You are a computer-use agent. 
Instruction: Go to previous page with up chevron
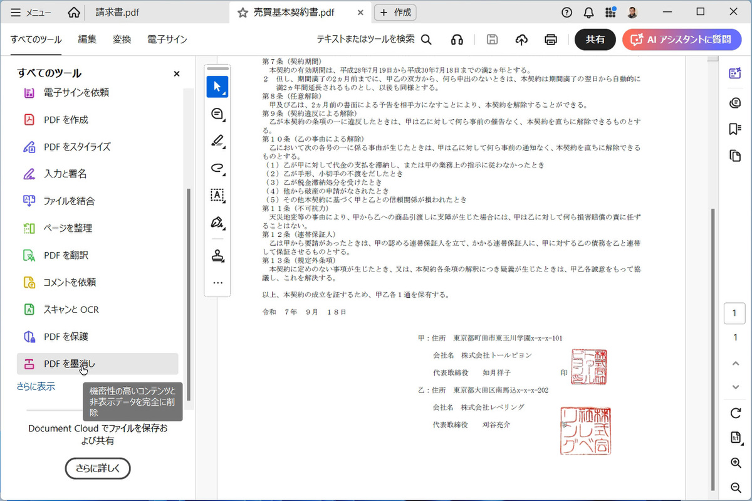coord(735,363)
